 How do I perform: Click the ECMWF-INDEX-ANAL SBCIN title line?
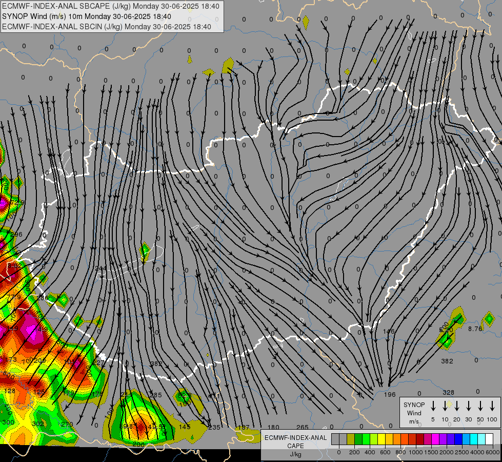[x=107, y=27]
